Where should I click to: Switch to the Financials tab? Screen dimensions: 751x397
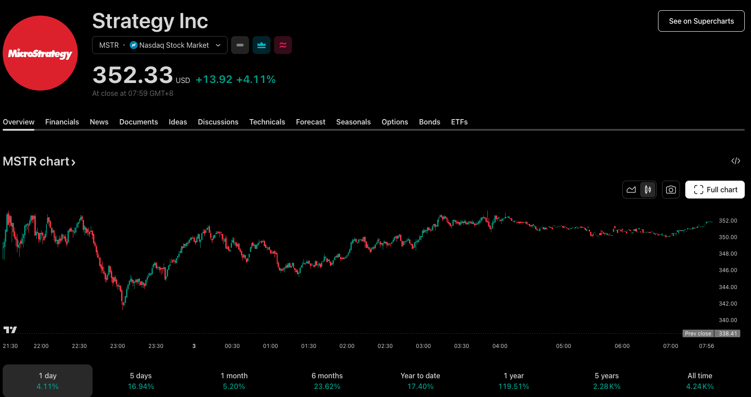click(x=62, y=122)
